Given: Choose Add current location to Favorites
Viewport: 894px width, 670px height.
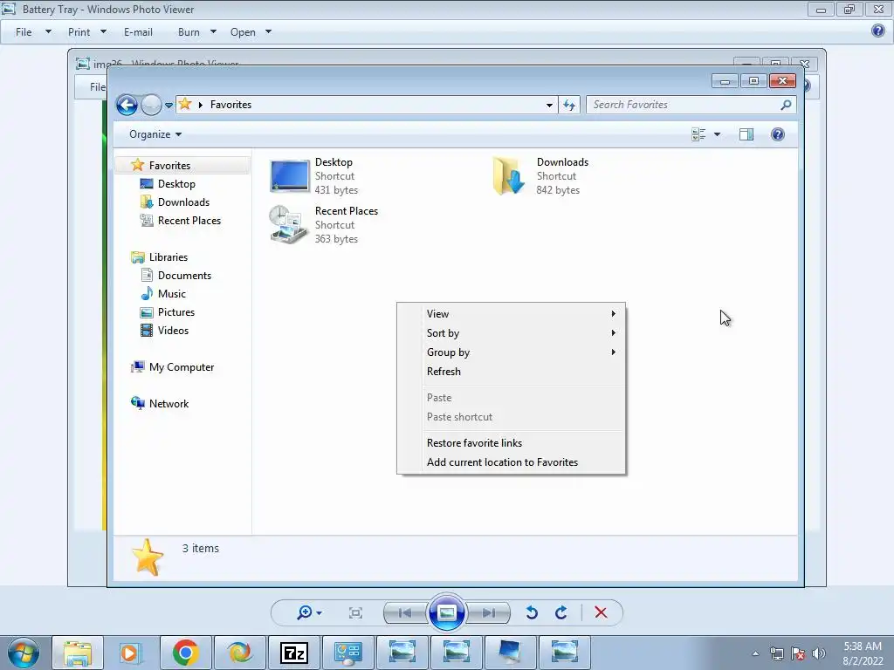Looking at the screenshot, I should [x=512, y=462].
